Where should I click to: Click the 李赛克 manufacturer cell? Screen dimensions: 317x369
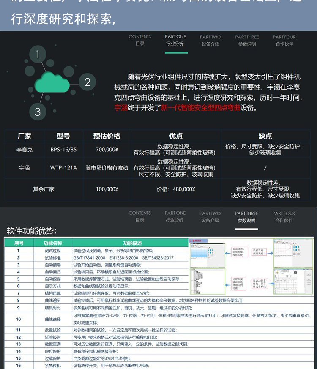click(x=25, y=150)
